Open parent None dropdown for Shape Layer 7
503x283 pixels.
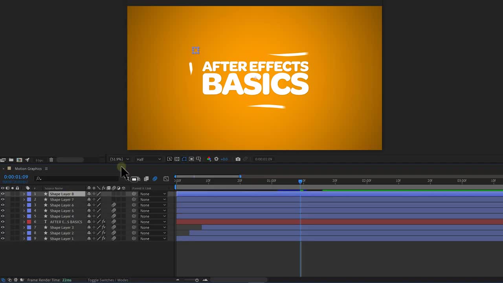(x=153, y=200)
